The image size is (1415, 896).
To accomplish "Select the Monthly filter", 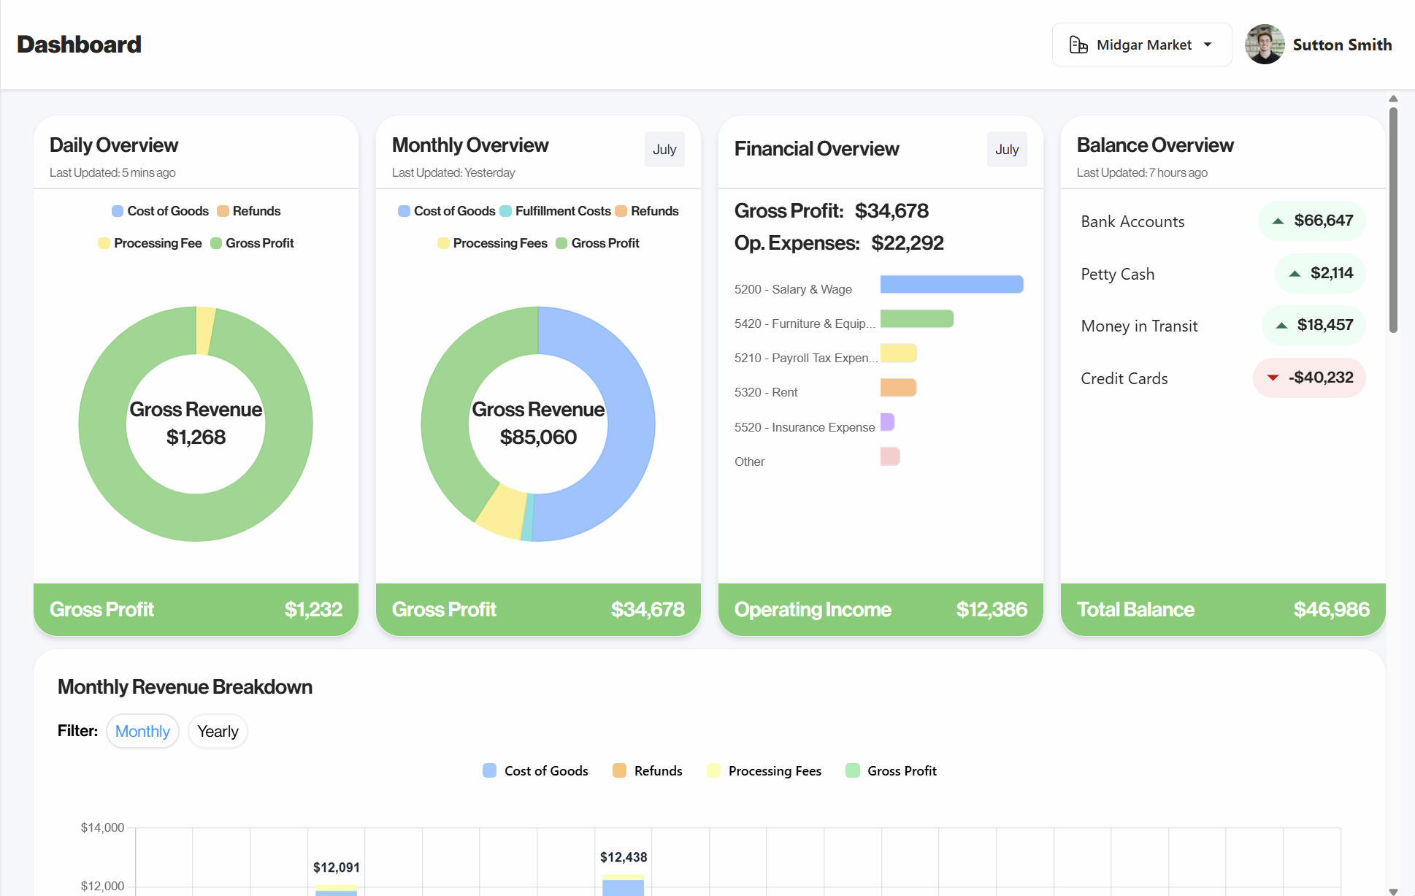I will pyautogui.click(x=142, y=731).
